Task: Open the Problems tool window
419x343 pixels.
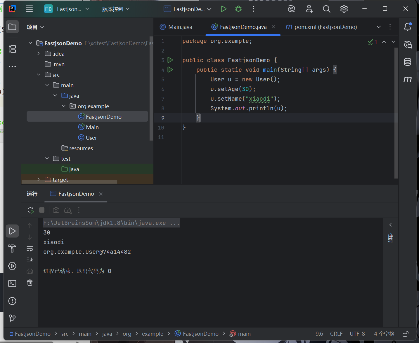Action: pyautogui.click(x=12, y=301)
